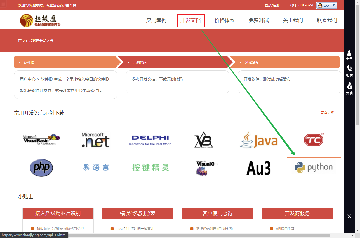Open the 会员 member sidebar icon
The width and height of the screenshot is (360, 238).
349,56
